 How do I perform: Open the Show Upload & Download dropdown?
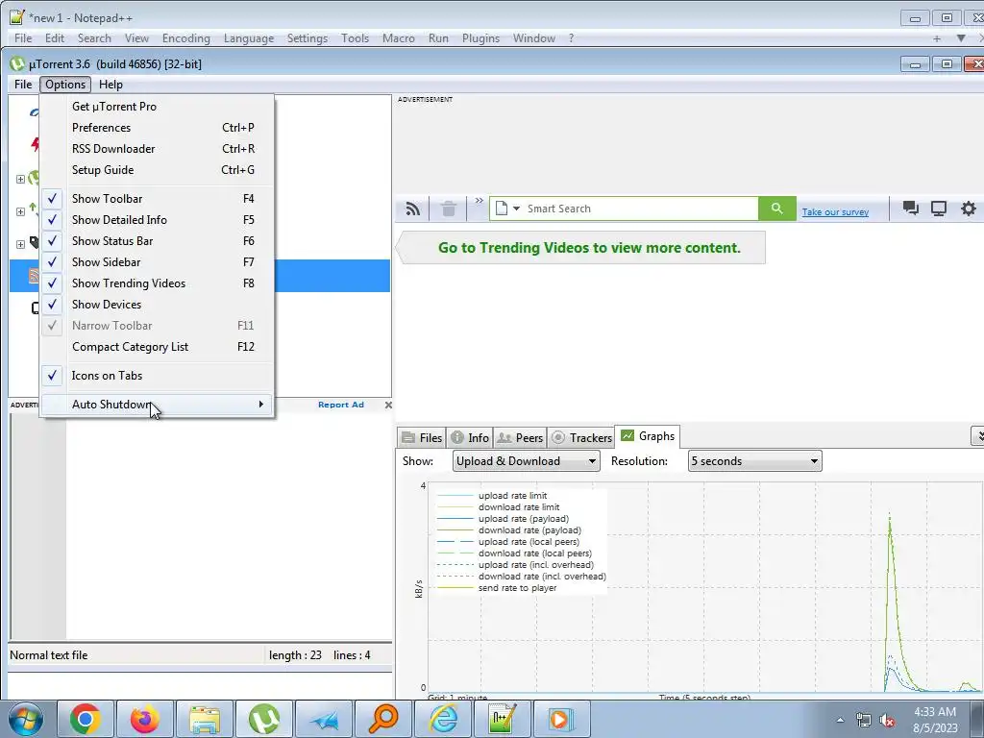pyautogui.click(x=526, y=461)
